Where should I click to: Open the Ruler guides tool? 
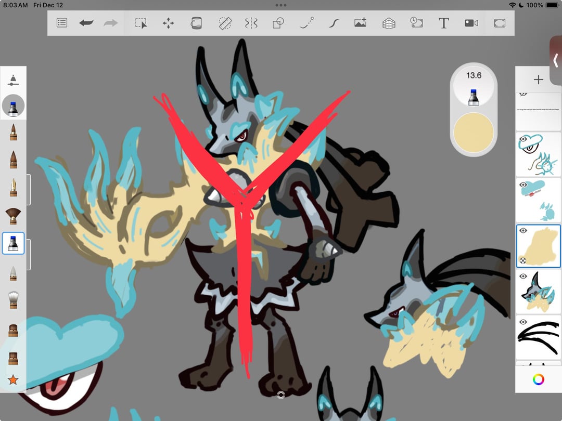[224, 23]
